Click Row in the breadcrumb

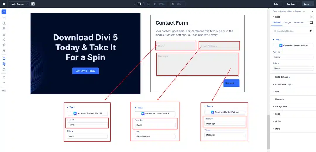pyautogui.click(x=290, y=11)
